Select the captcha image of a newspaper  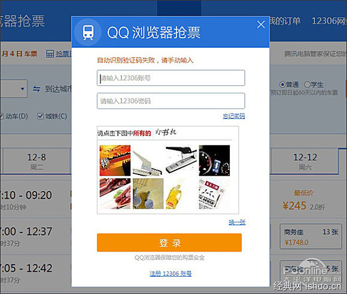click(x=214, y=194)
